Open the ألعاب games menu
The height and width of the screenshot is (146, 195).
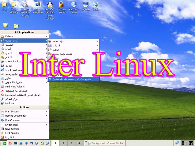(x=24, y=49)
